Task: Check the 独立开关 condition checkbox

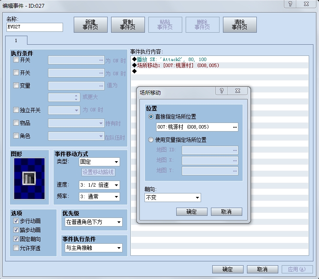Action: [x=16, y=110]
